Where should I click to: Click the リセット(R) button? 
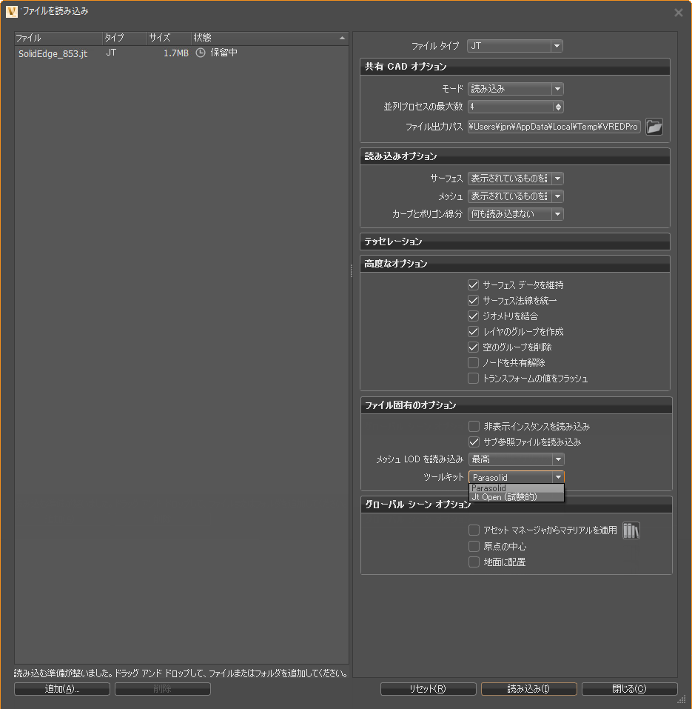[429, 689]
